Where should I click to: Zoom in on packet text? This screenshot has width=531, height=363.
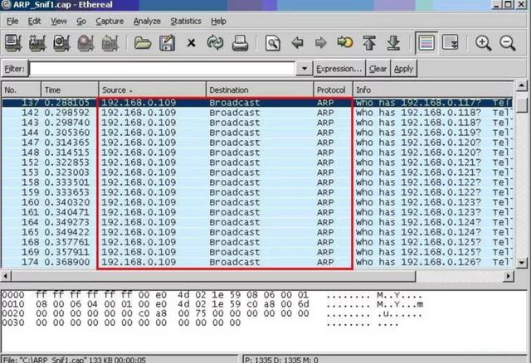(x=483, y=43)
